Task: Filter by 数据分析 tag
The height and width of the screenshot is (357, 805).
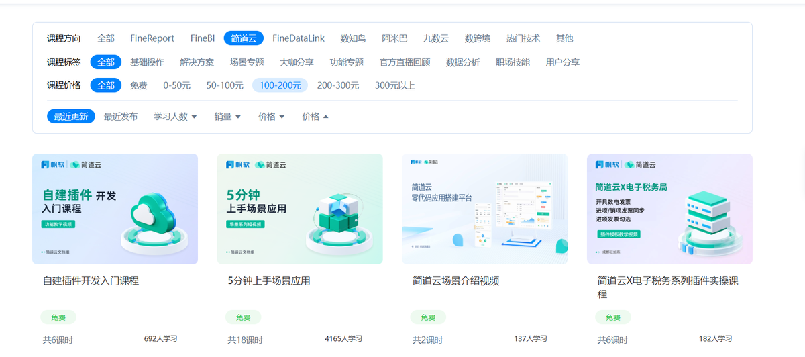Action: (x=463, y=62)
